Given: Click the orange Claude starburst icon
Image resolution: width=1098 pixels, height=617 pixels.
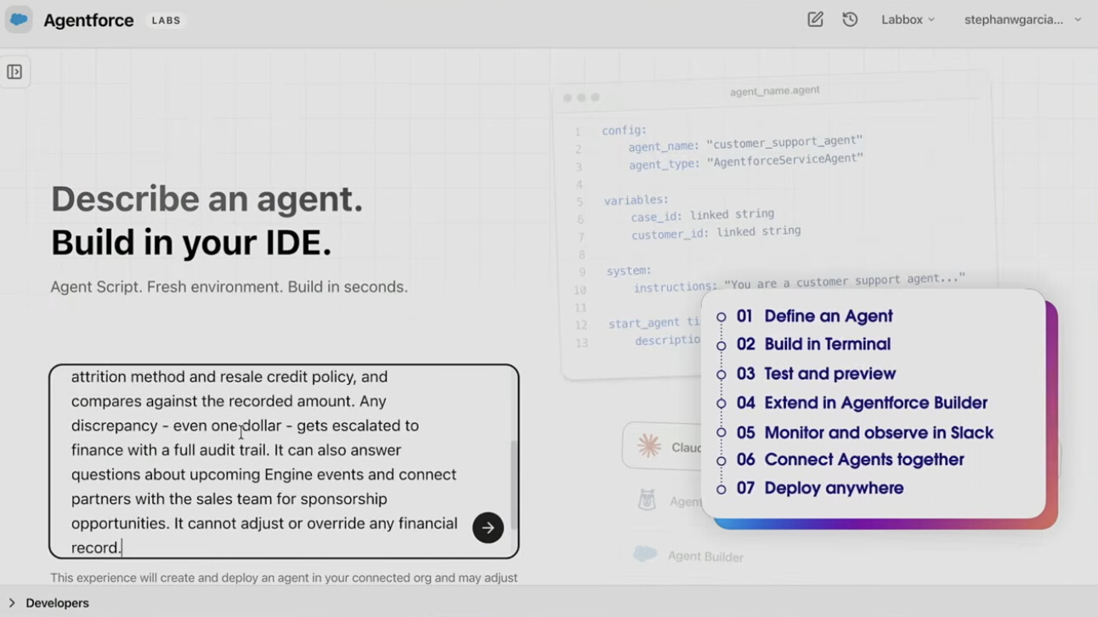Looking at the screenshot, I should coord(649,446).
